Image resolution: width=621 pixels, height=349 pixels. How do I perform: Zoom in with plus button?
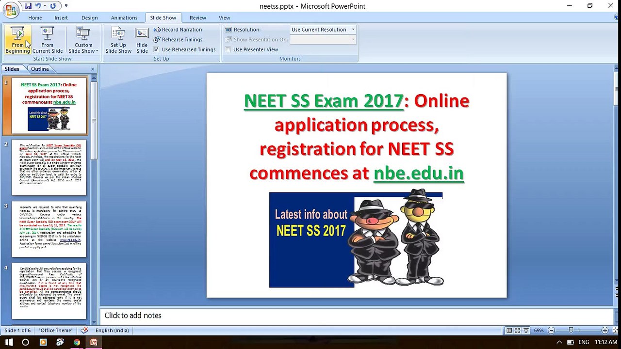[605, 331]
